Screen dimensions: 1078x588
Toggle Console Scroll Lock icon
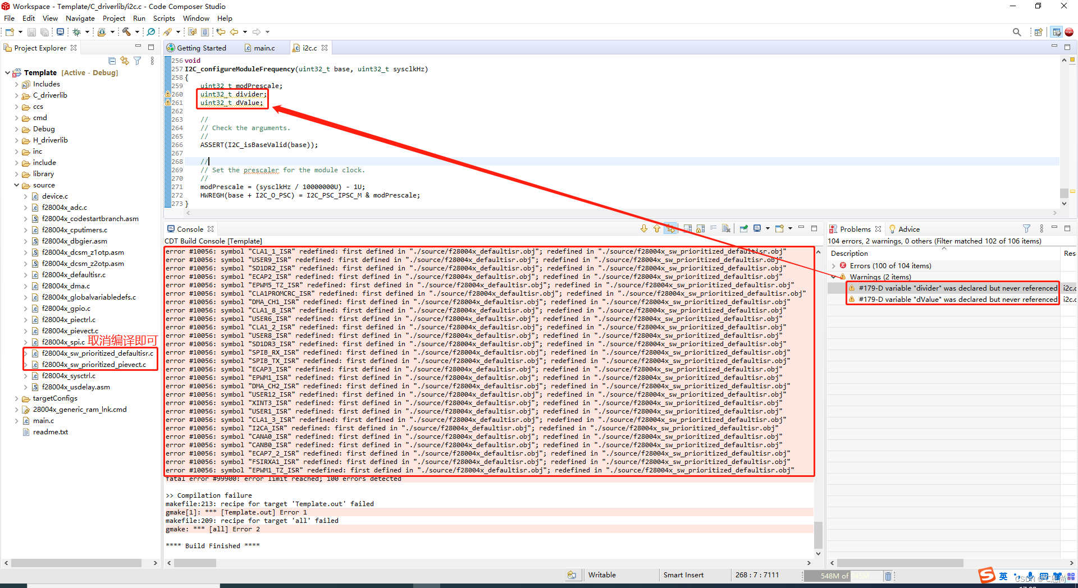[700, 228]
